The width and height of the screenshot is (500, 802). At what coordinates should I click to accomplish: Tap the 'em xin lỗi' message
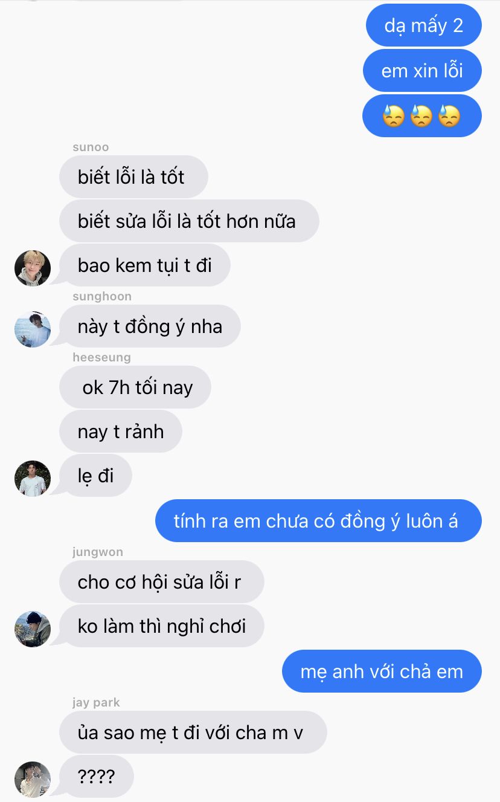(422, 71)
